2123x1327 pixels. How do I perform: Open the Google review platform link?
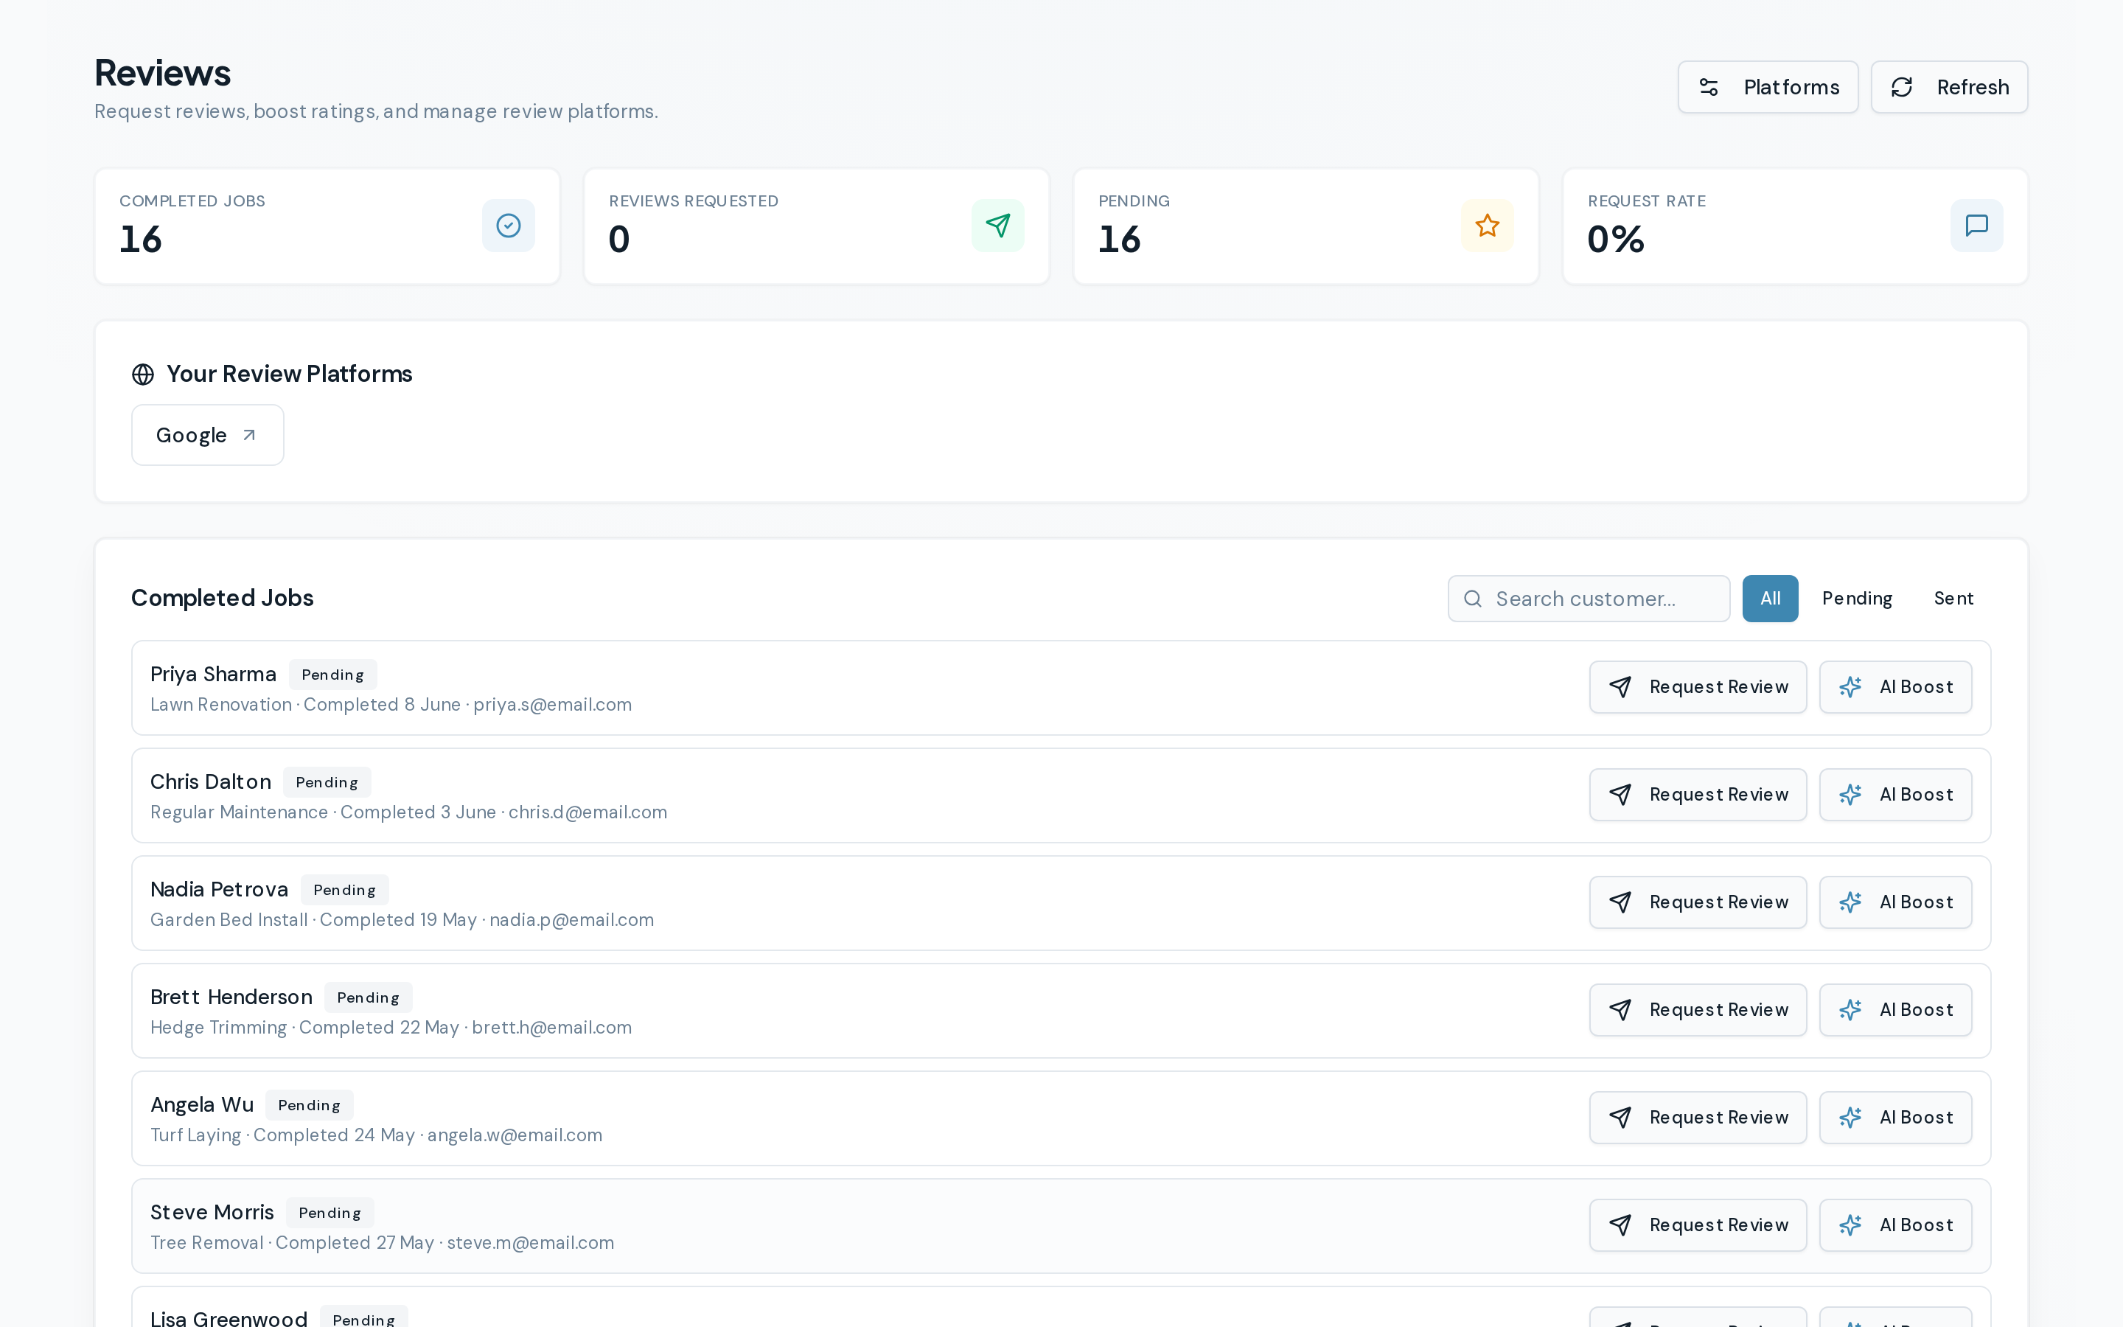tap(207, 435)
